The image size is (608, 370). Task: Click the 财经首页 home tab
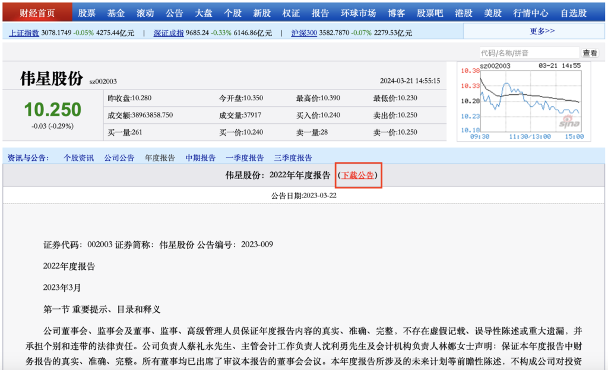[37, 13]
